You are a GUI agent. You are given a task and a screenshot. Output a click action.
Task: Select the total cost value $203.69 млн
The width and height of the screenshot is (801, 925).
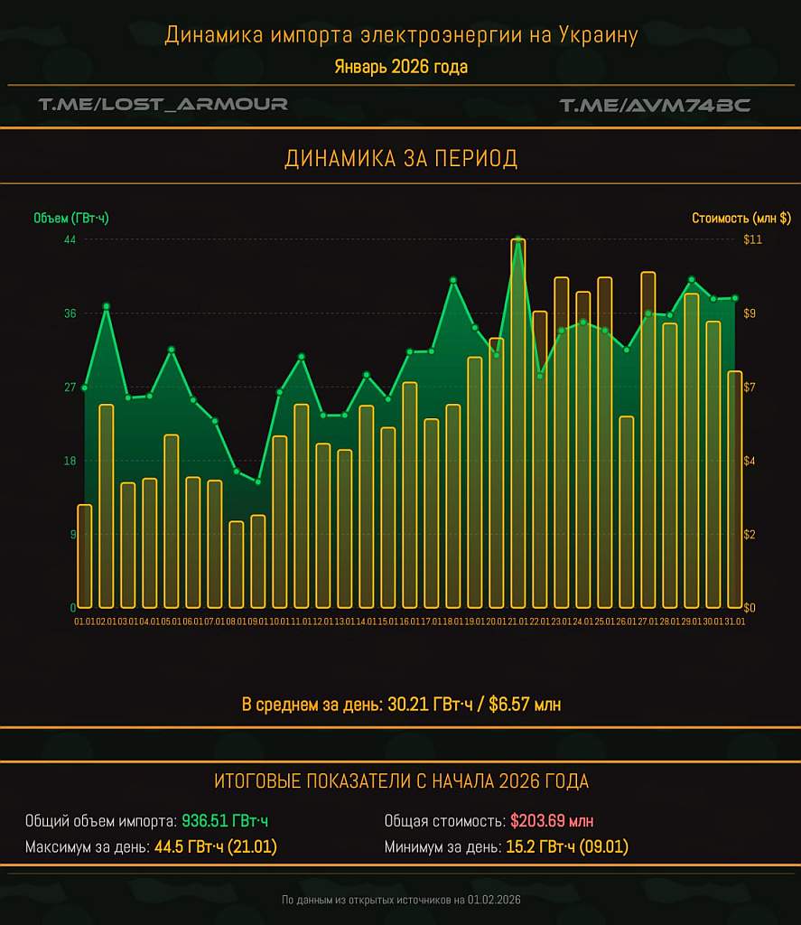552,821
